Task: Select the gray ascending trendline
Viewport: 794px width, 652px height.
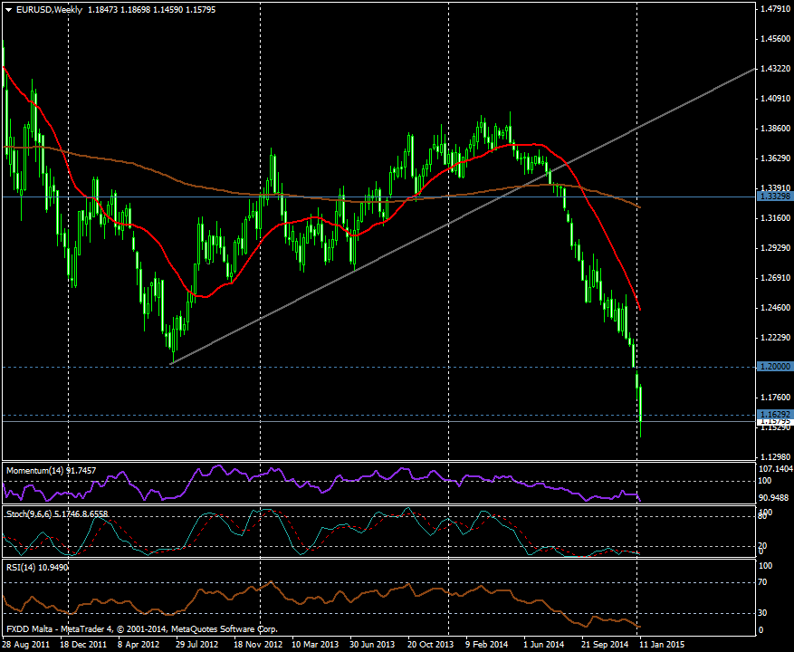Action: [362, 266]
